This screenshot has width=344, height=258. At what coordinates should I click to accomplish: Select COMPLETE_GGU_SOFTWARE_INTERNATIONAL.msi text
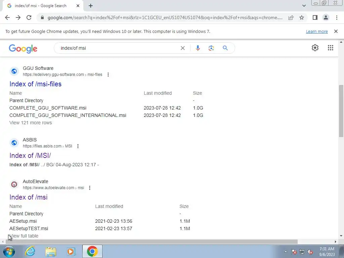click(68, 116)
